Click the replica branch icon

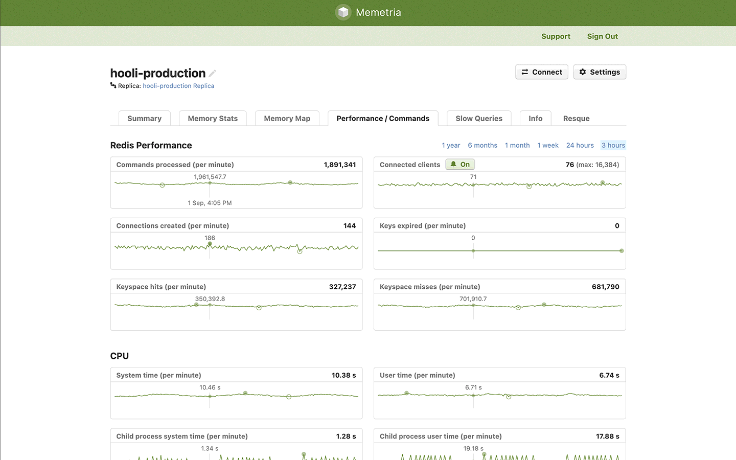[x=113, y=85]
